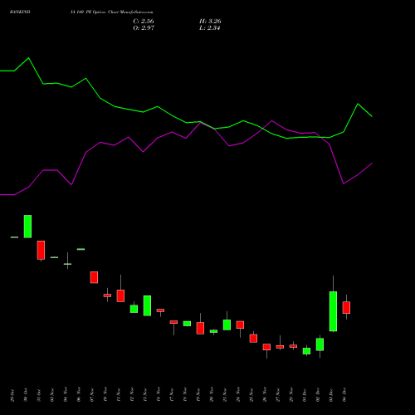Select the last red candle above 04 Dec
Screen dimensions: 415x415
(x=346, y=307)
